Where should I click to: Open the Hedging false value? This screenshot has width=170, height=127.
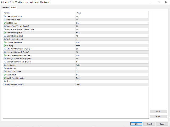point(78,46)
